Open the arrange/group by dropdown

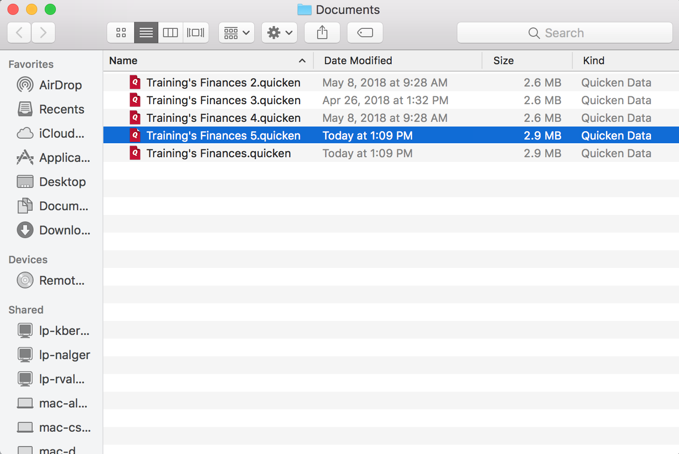point(237,33)
